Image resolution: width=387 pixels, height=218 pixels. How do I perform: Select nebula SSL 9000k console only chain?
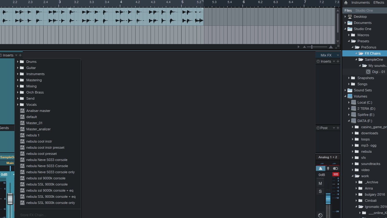tap(51, 203)
